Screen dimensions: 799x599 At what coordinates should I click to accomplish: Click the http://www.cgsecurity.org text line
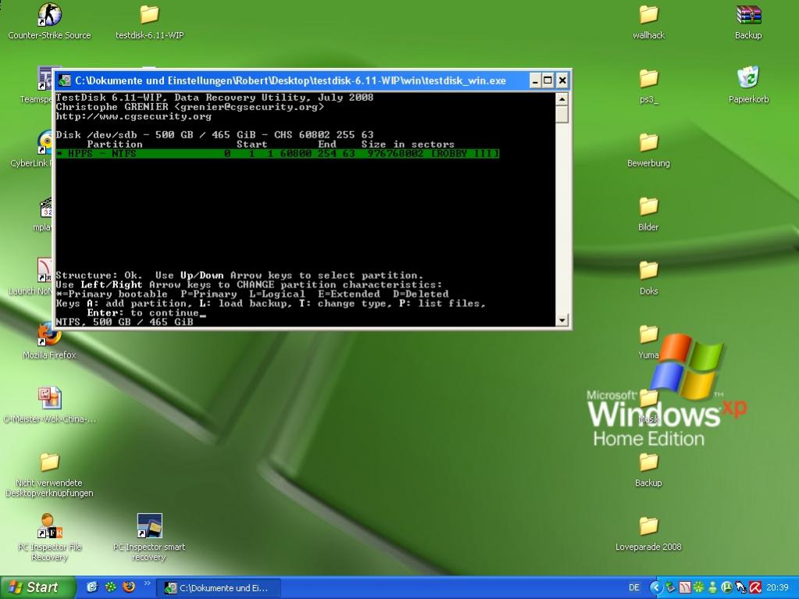[134, 116]
